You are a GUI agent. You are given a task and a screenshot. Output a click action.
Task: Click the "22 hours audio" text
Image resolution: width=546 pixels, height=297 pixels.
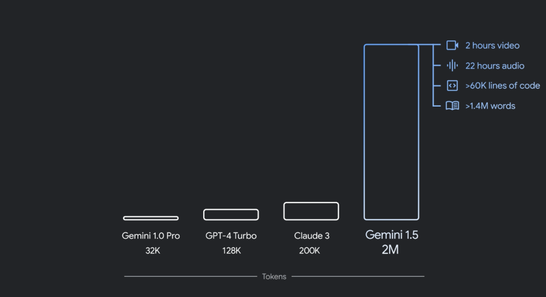[x=494, y=66]
